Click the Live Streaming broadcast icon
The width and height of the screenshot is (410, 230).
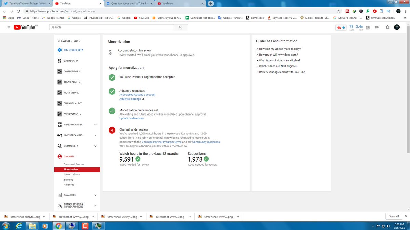click(x=60, y=135)
